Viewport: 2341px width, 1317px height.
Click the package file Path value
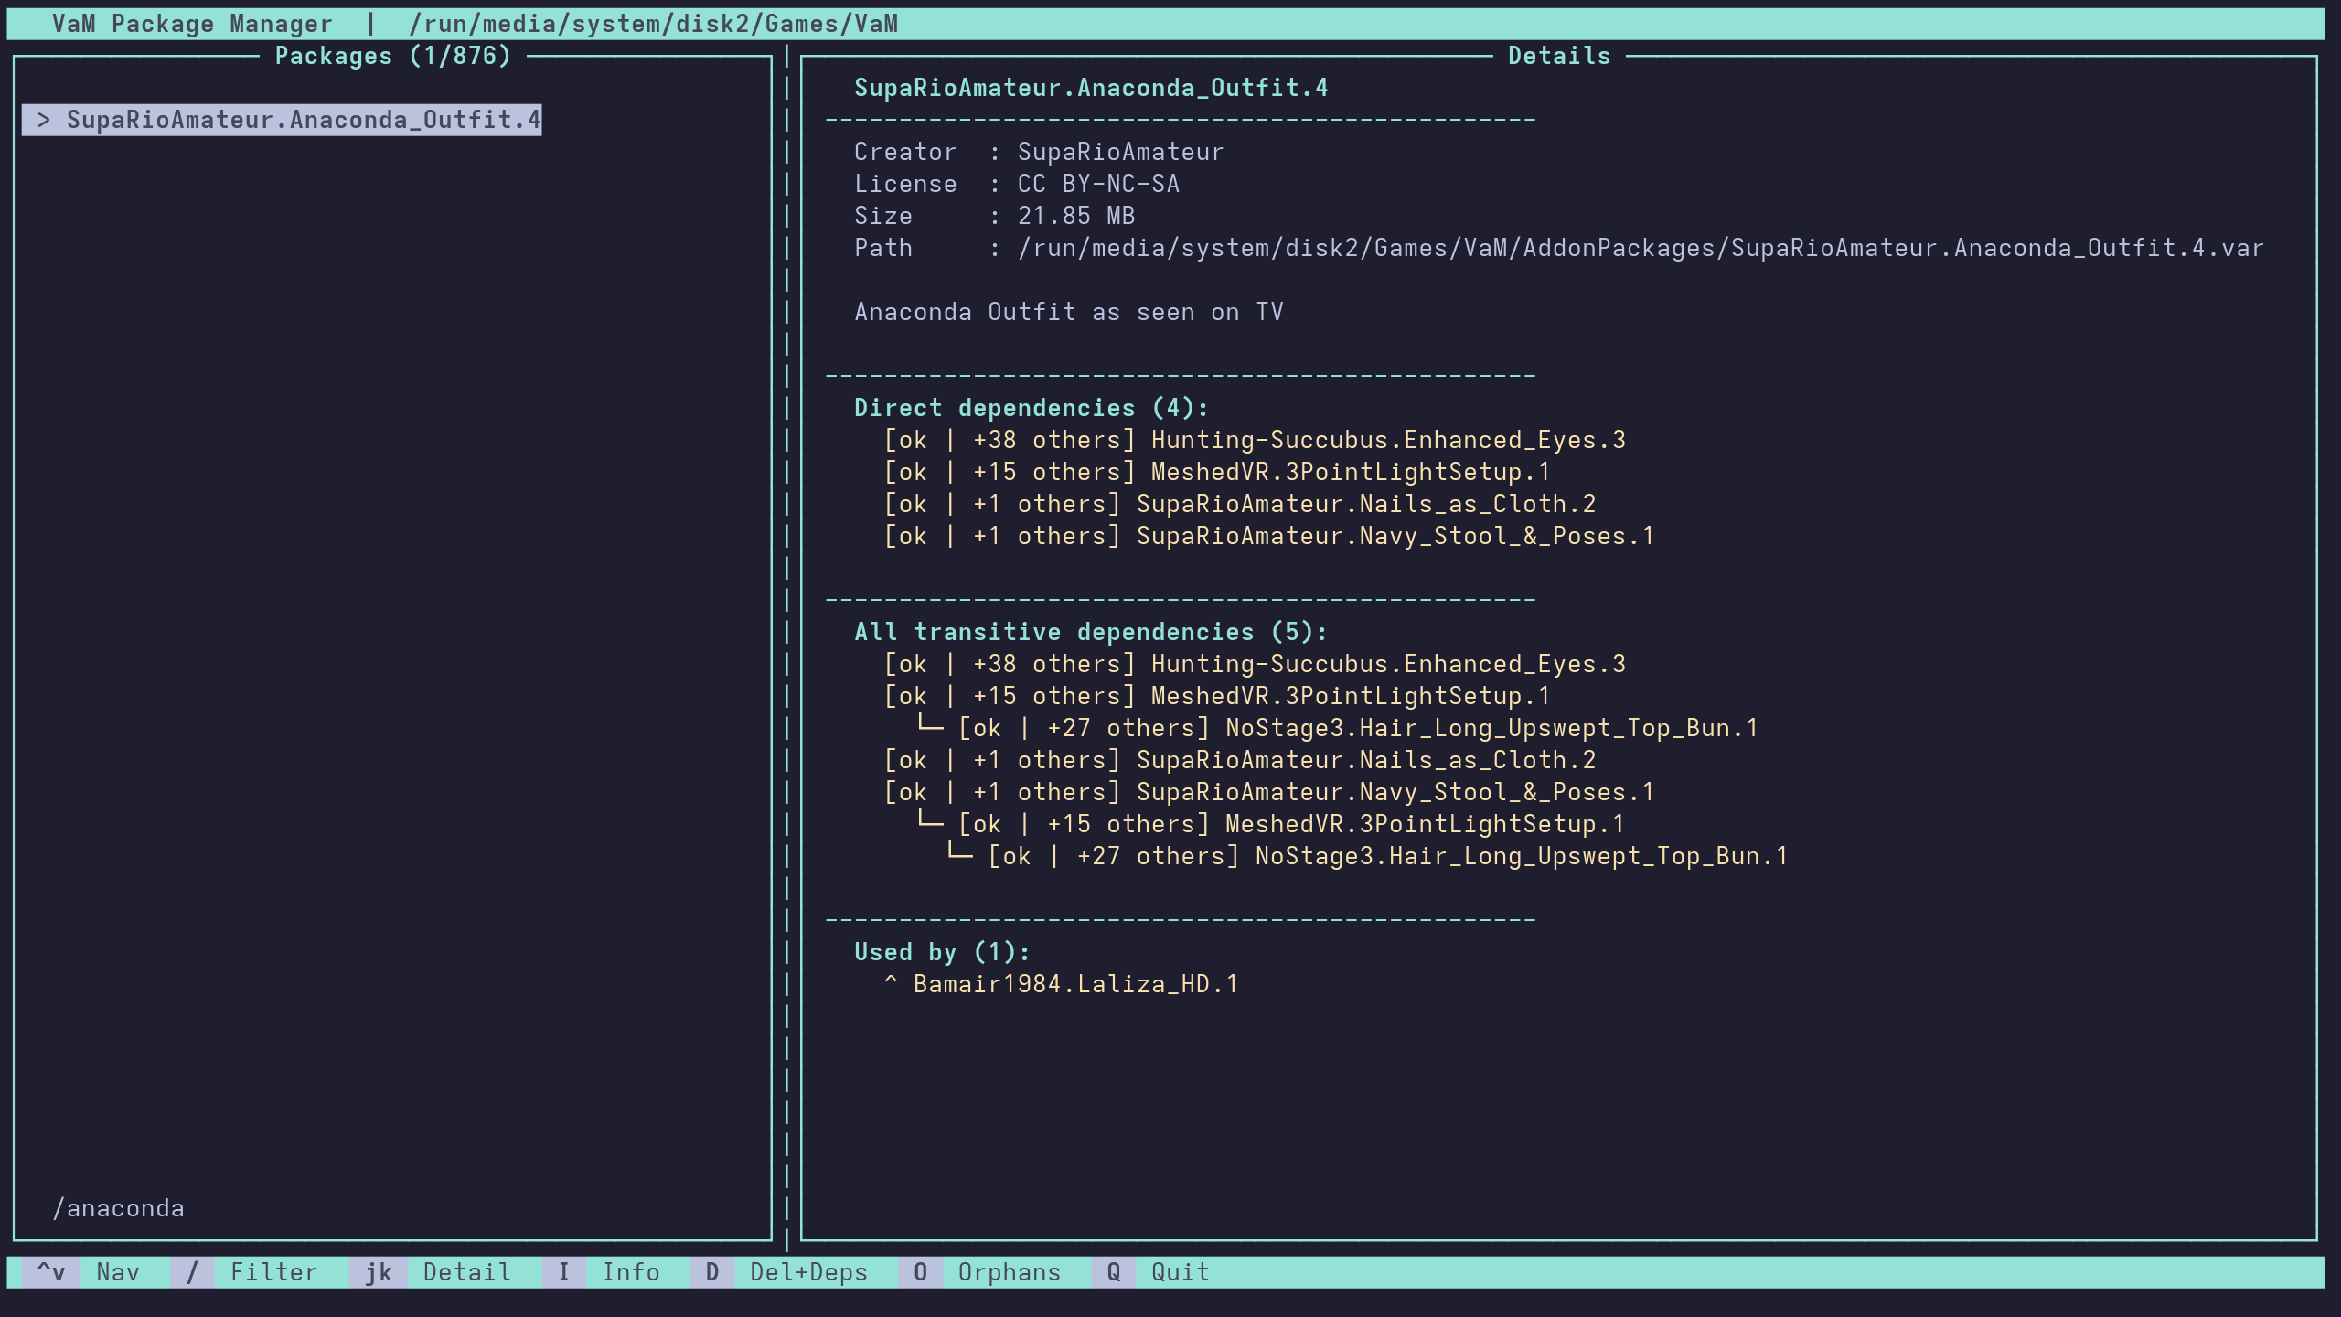coord(1640,248)
